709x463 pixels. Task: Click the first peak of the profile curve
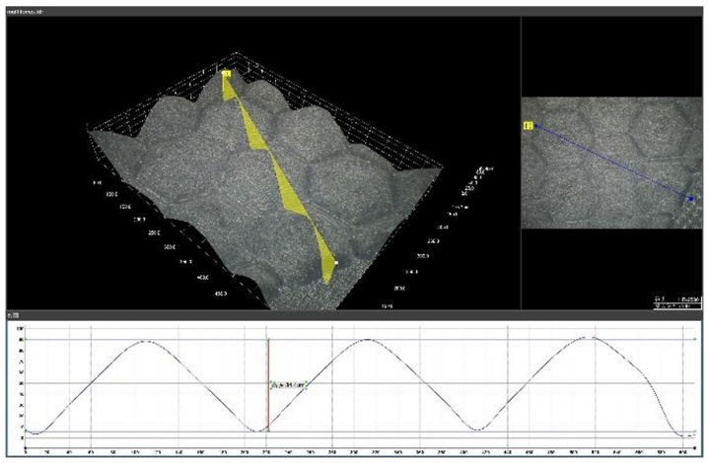pyautogui.click(x=146, y=341)
